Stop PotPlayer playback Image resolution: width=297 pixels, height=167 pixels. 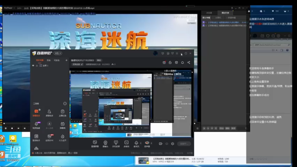(12, 128)
